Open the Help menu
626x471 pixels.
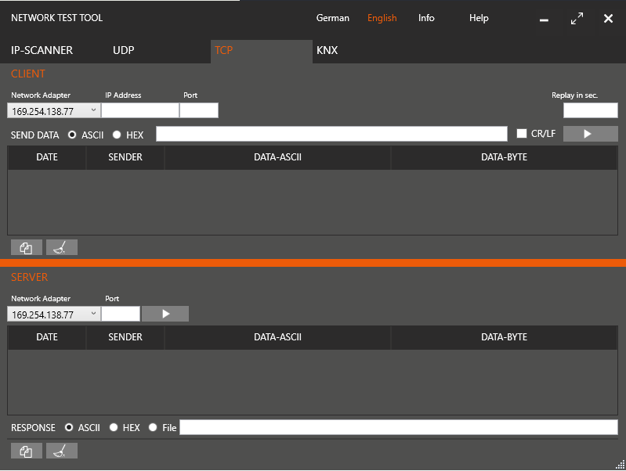tap(479, 18)
